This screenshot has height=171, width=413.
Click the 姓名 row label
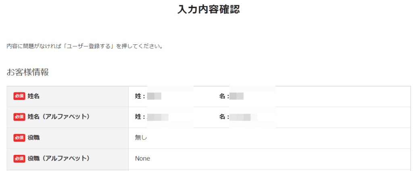pyautogui.click(x=33, y=96)
